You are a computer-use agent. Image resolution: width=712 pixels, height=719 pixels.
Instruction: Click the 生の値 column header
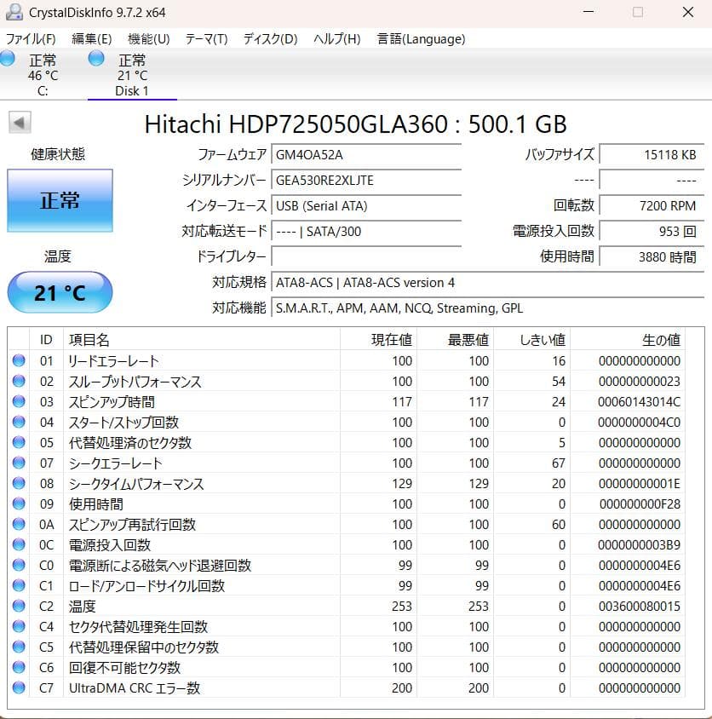661,340
